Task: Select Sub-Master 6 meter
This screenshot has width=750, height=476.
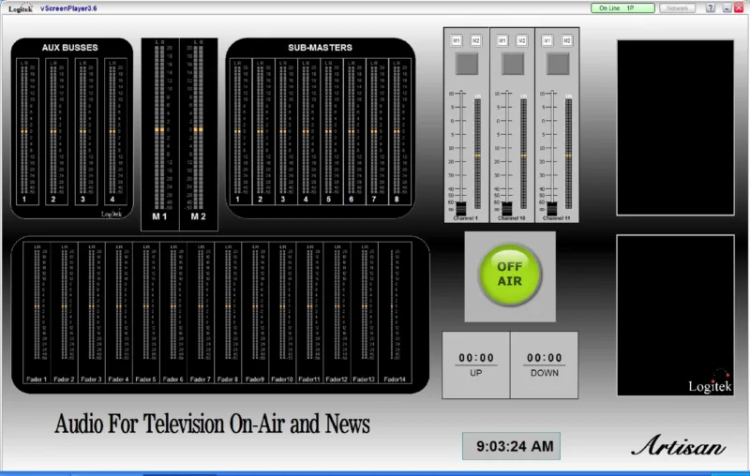Action: tap(354, 131)
